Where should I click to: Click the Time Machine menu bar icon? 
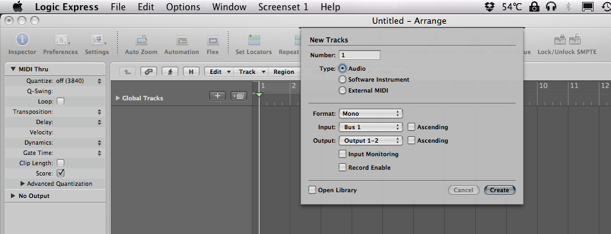pos(606,7)
